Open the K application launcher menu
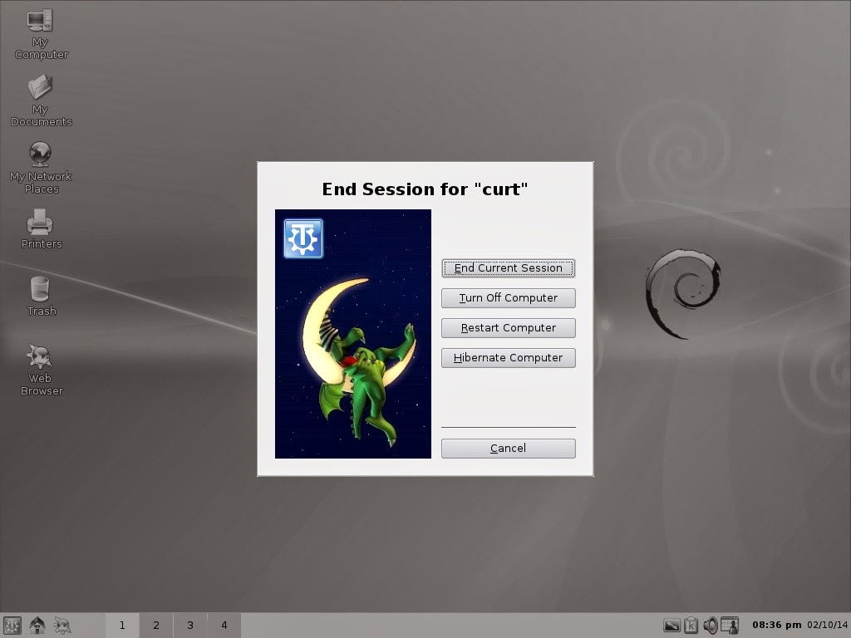Screen dimensions: 851x638 pos(12,625)
